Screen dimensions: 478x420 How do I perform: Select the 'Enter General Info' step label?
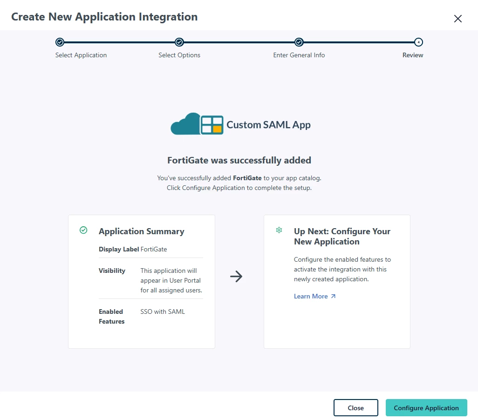point(299,55)
